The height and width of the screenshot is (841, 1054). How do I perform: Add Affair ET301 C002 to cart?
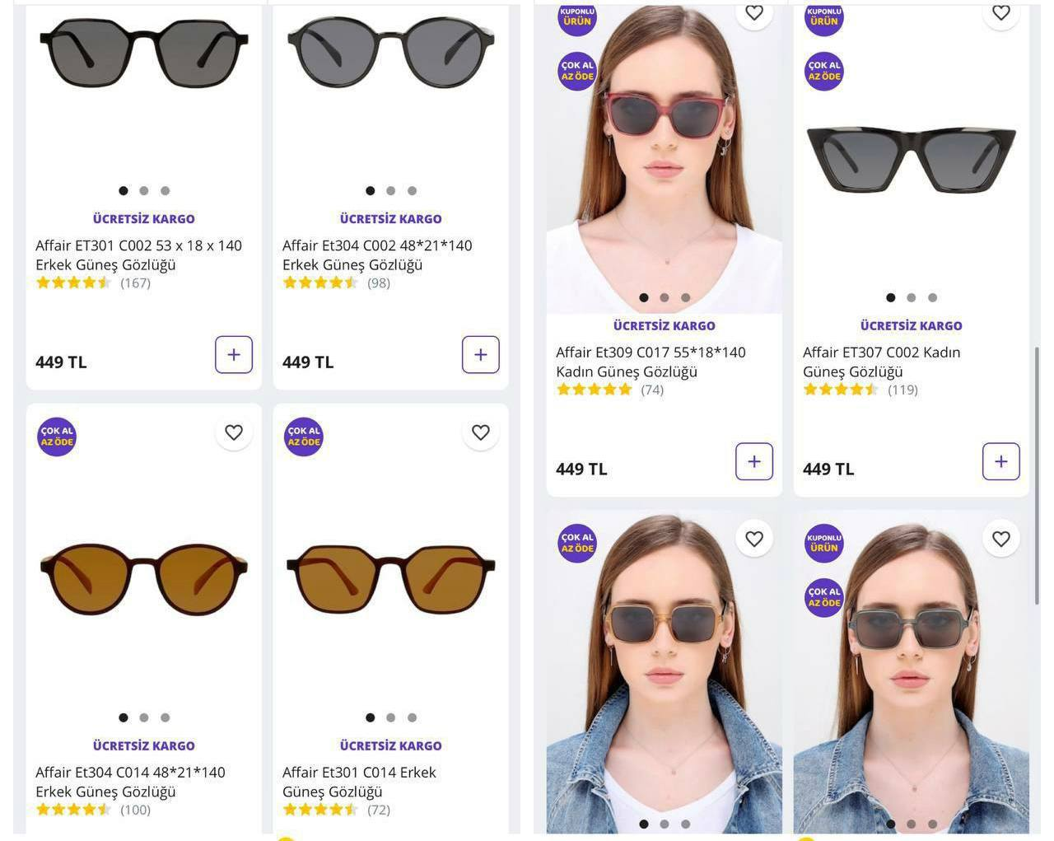pyautogui.click(x=234, y=354)
